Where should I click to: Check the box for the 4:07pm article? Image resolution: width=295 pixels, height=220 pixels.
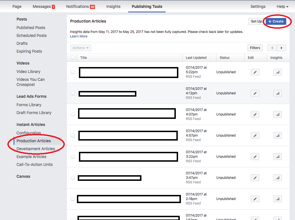(73, 114)
